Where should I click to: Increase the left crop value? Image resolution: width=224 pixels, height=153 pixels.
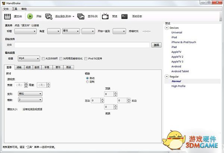click(x=102, y=99)
